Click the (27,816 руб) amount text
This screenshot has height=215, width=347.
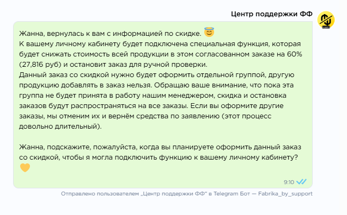click(x=40, y=65)
